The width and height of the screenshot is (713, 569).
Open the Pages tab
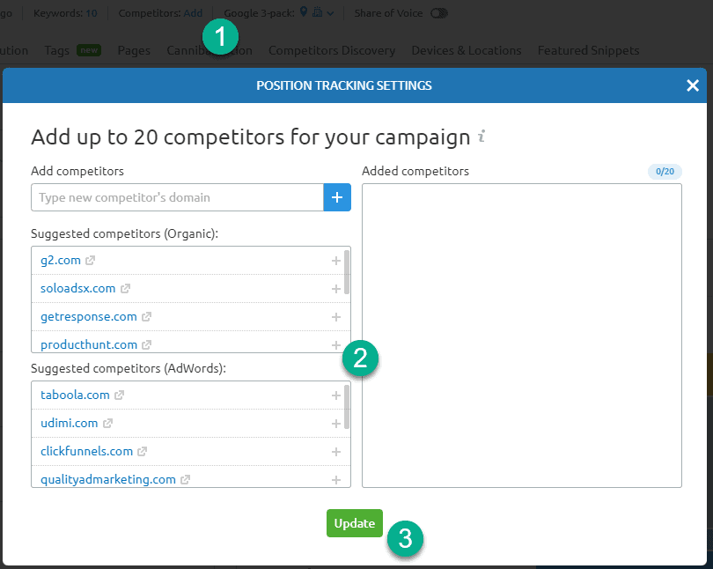(x=134, y=50)
